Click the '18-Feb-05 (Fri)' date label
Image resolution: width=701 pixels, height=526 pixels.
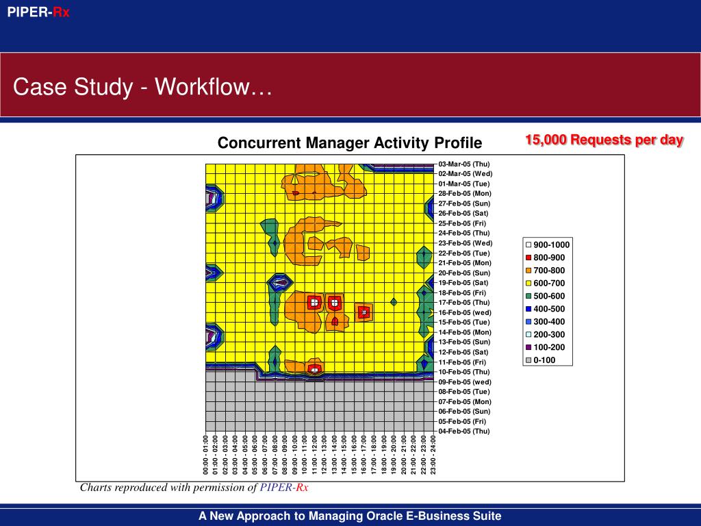point(462,293)
